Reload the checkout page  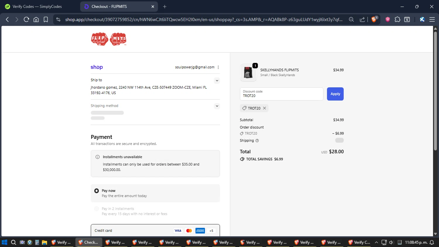26,19
